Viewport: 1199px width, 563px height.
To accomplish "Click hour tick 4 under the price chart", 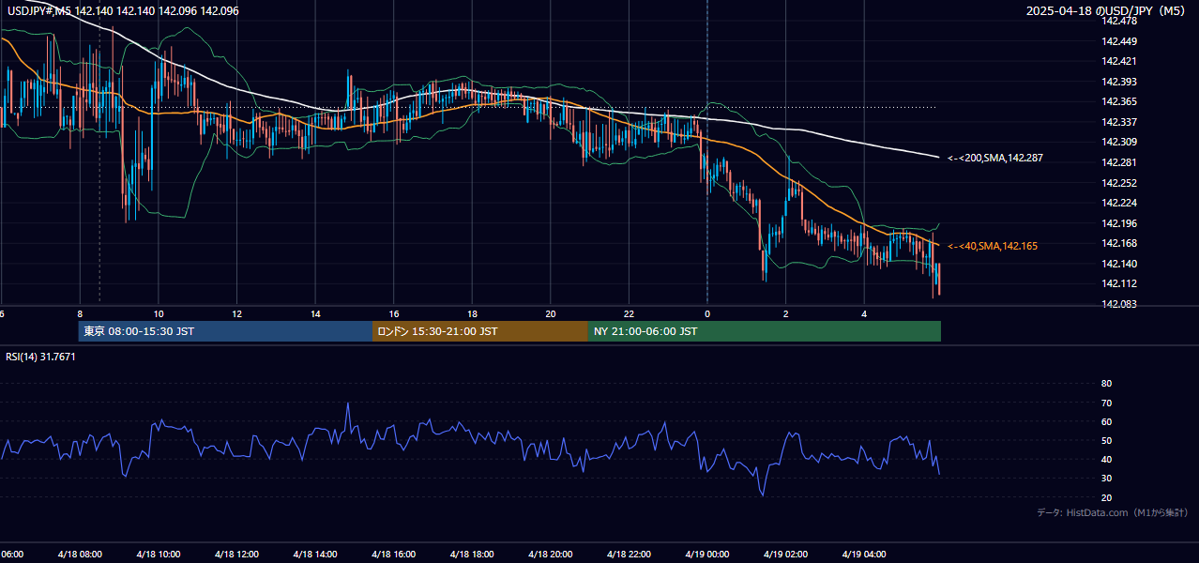I will coord(864,313).
